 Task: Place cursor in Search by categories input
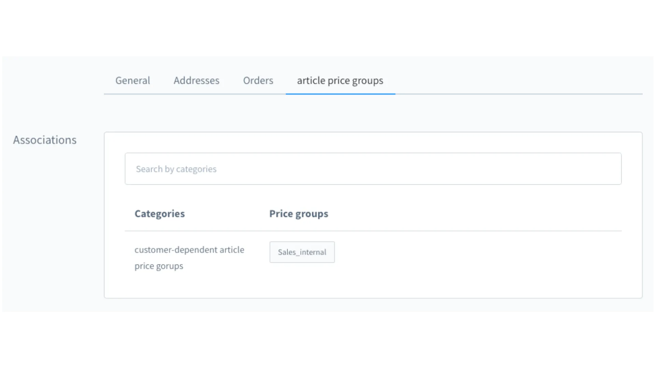[x=373, y=169]
